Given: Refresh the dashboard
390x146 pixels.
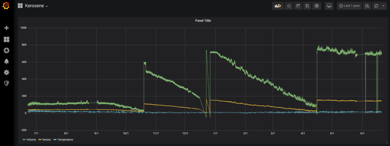Looking at the screenshot, I should [376, 6].
